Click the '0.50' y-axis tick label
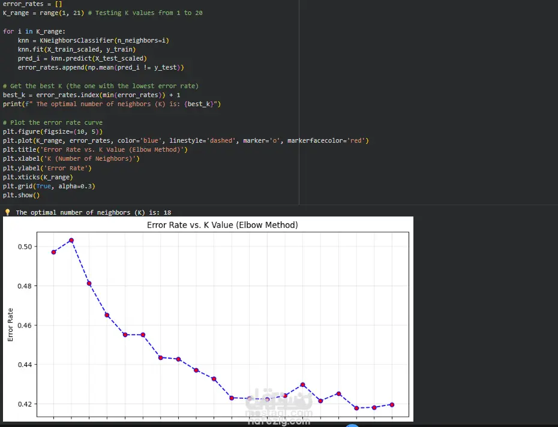 pos(25,246)
